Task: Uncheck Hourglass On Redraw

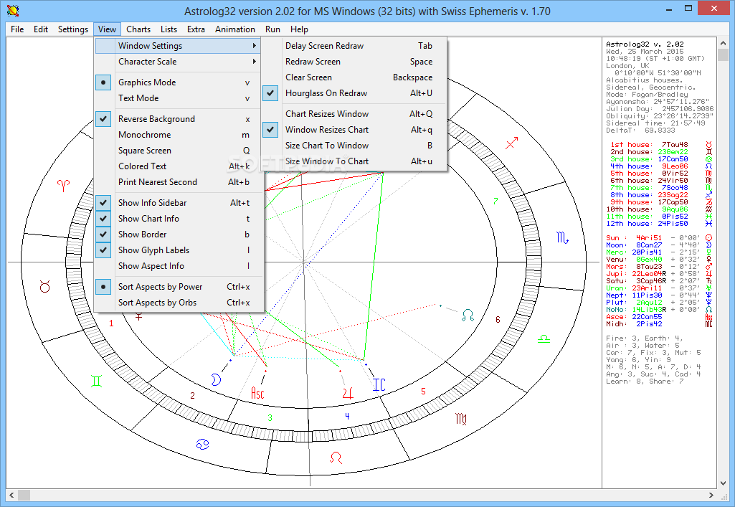Action: click(354, 93)
